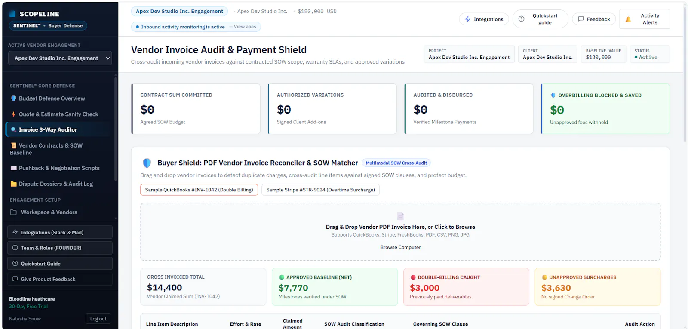Viewport: 688px width, 329px height.
Task: Click the SENTINEL Buyer Defense badge
Action: (48, 26)
